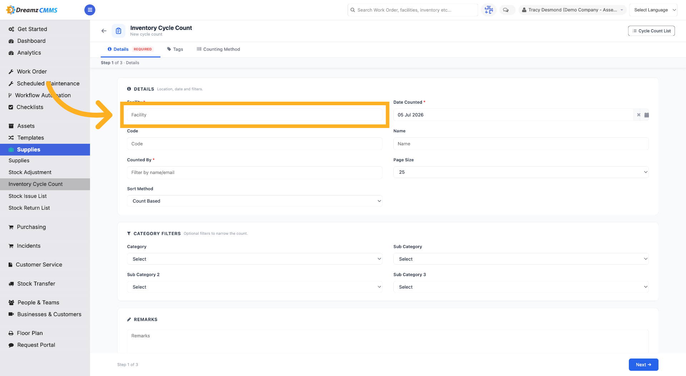Screen dimensions: 686x376
Task: Click the back arrow icon
Action: pyautogui.click(x=104, y=31)
